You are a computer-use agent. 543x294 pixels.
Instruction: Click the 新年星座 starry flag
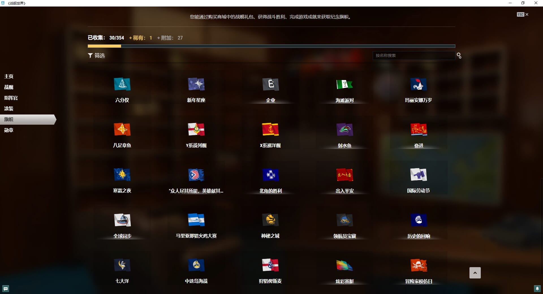click(196, 84)
